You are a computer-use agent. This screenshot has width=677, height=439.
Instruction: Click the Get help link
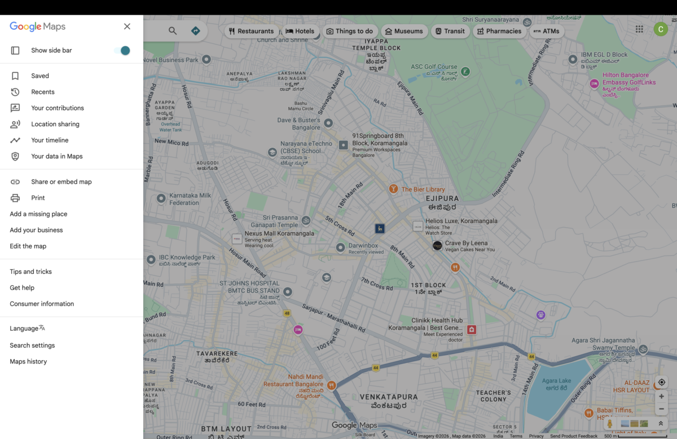tap(22, 287)
